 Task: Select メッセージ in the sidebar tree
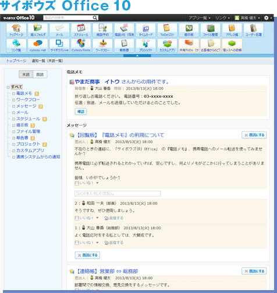coord(26,106)
